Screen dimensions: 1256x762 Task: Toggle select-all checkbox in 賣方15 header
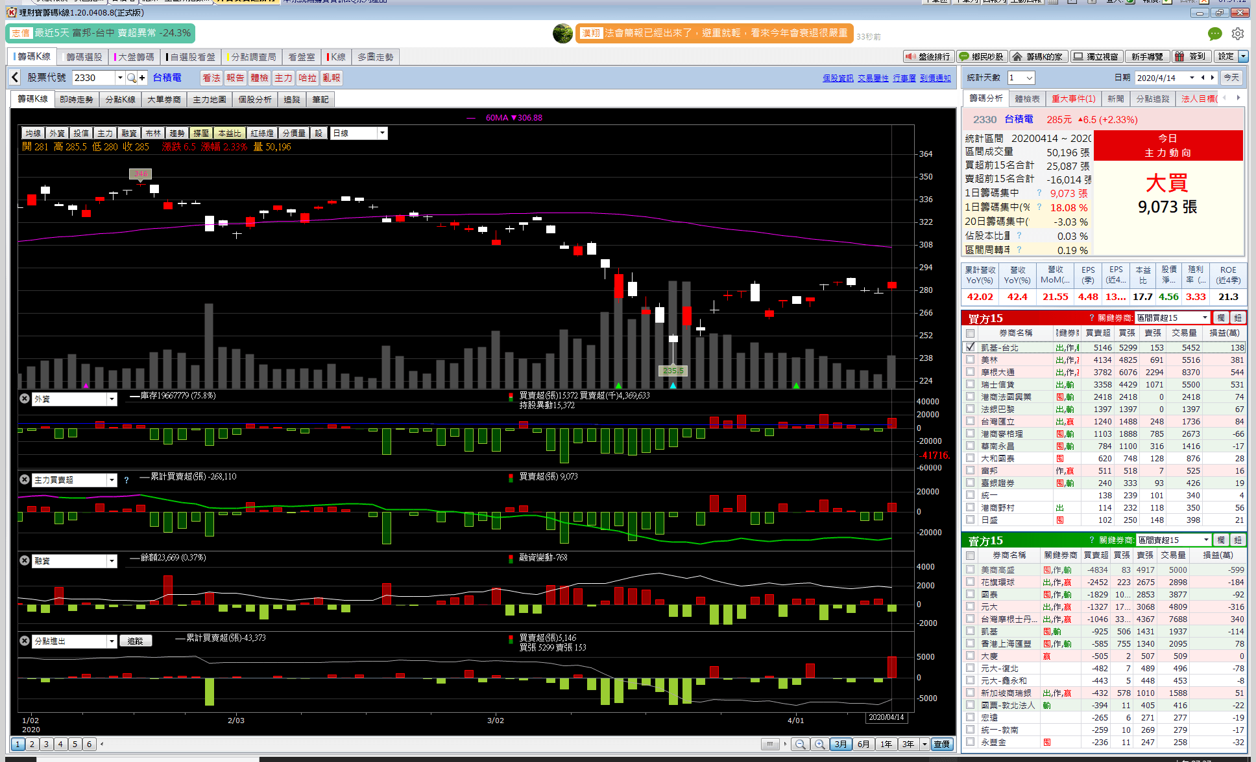[x=971, y=555]
